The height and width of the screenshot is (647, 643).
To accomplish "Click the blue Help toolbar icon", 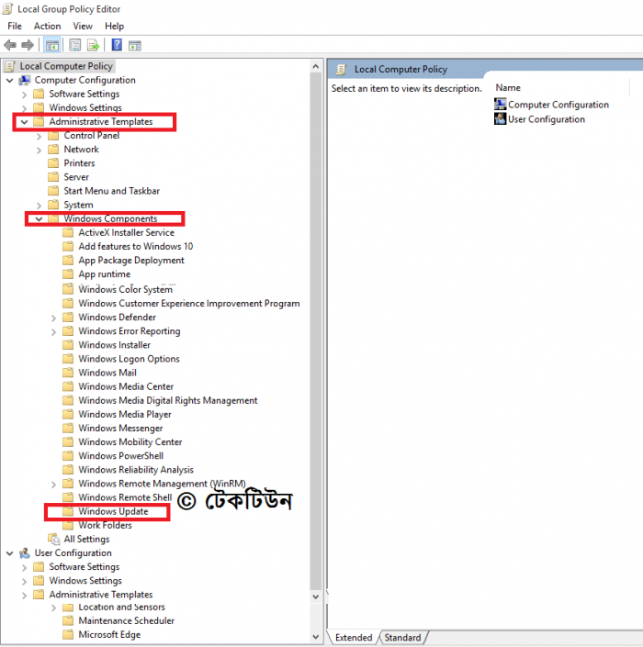I will point(117,45).
